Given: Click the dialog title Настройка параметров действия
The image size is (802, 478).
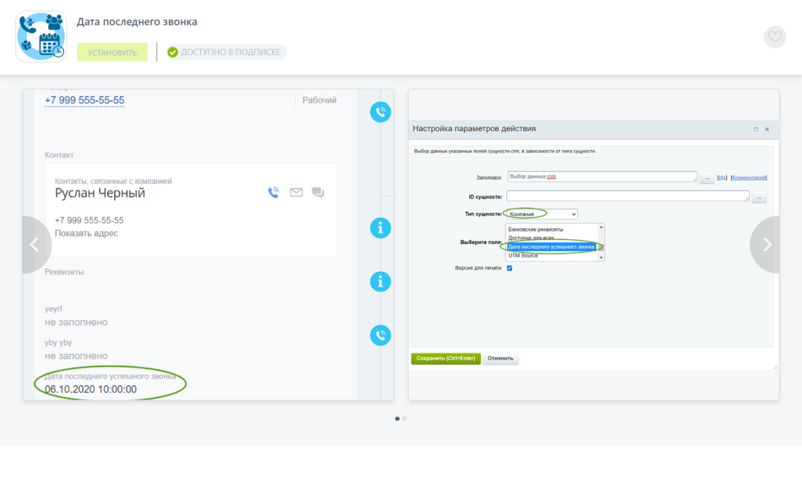Looking at the screenshot, I should [x=474, y=128].
